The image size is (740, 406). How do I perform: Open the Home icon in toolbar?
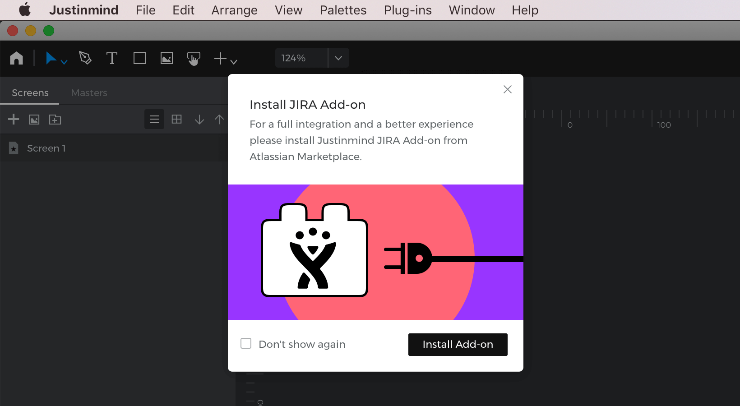[17, 58]
